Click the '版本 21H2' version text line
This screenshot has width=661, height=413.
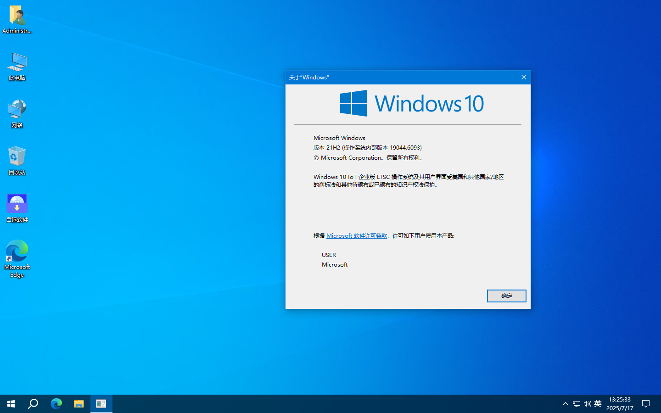(367, 148)
